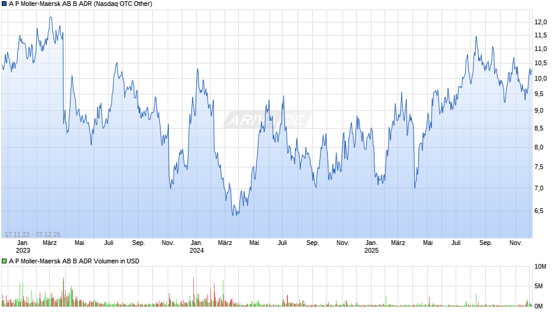557x312 pixels.
Task: Click the volume title 'A P Moller-Maersk AB B ADR Volumen in USD'
Action: coord(74,261)
